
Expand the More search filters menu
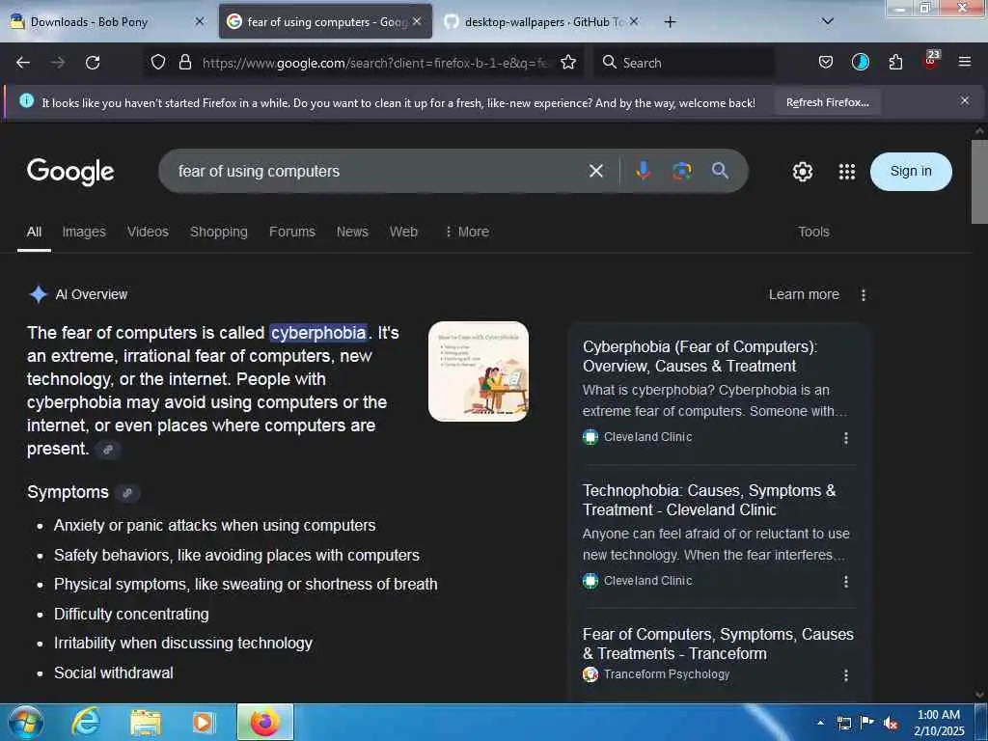click(467, 232)
